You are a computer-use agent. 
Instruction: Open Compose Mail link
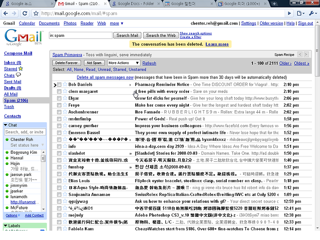tap(18, 53)
